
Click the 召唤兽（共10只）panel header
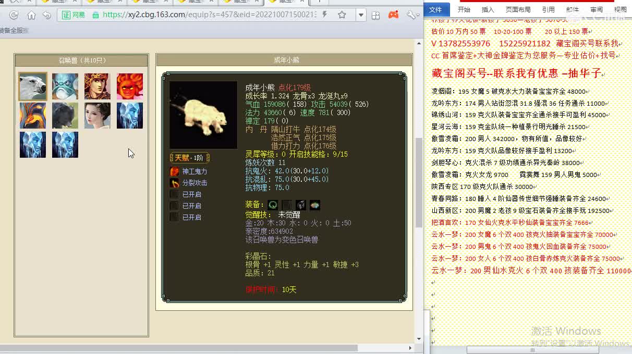click(82, 60)
